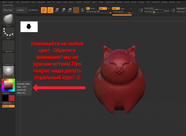The height and width of the screenshot is (136, 186).
Task: Switch to the Rotate transform tool
Action: tap(69, 10)
